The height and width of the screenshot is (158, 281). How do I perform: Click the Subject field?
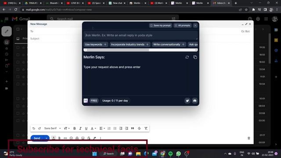click(x=140, y=39)
